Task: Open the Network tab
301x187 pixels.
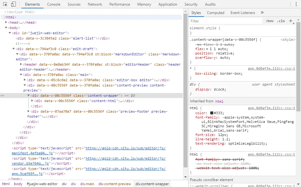Action: point(95,4)
